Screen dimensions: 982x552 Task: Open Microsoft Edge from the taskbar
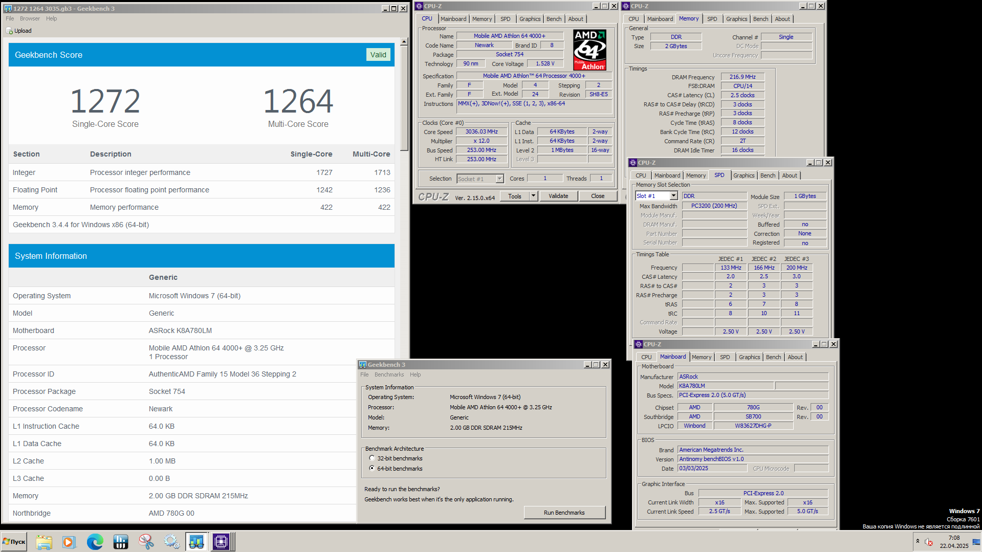(95, 542)
